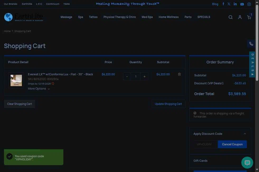The image size is (259, 172).
Task: Click the search magnifier icon
Action: [x=230, y=17]
